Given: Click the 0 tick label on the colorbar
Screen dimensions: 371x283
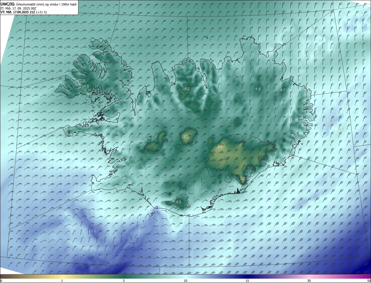Looking at the screenshot, I should click(x=1, y=281).
